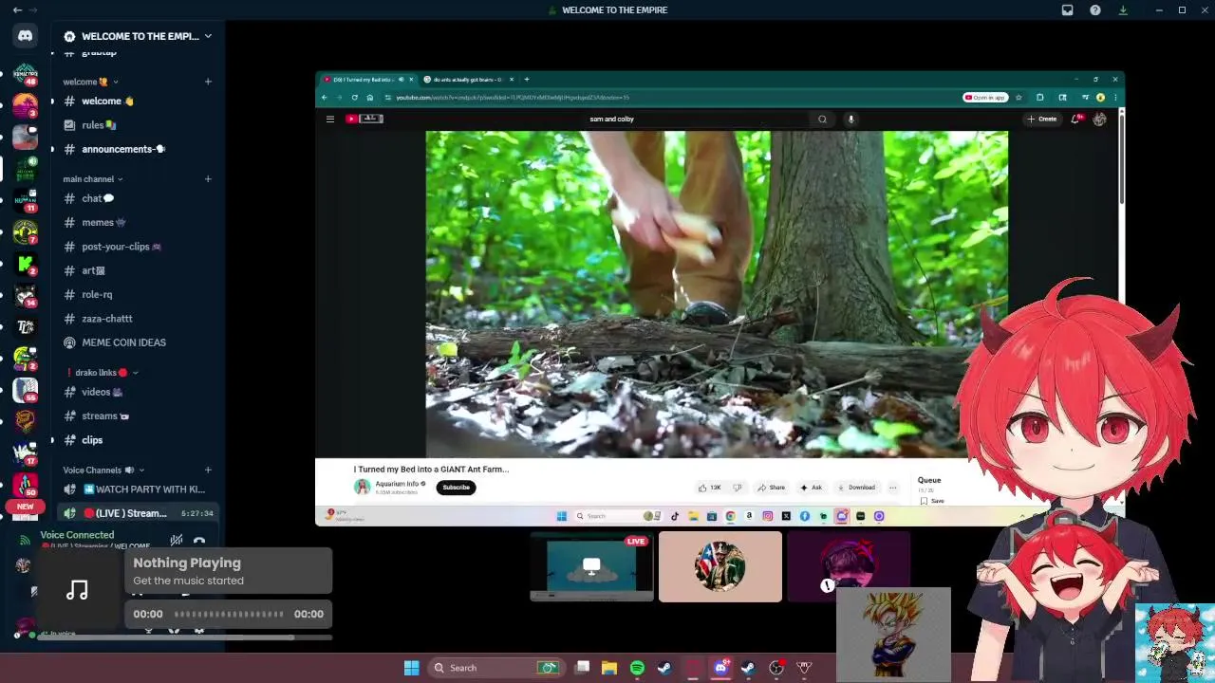Open the browser three-dot menu in stream
Screen dimensions: 1215x683
1115,97
